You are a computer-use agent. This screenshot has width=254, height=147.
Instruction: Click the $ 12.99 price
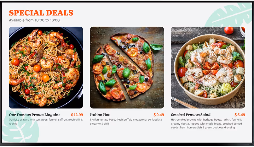pyautogui.click(x=77, y=115)
